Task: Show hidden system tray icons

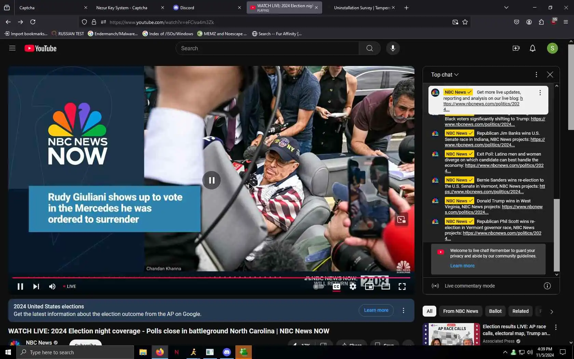Action: 505,352
